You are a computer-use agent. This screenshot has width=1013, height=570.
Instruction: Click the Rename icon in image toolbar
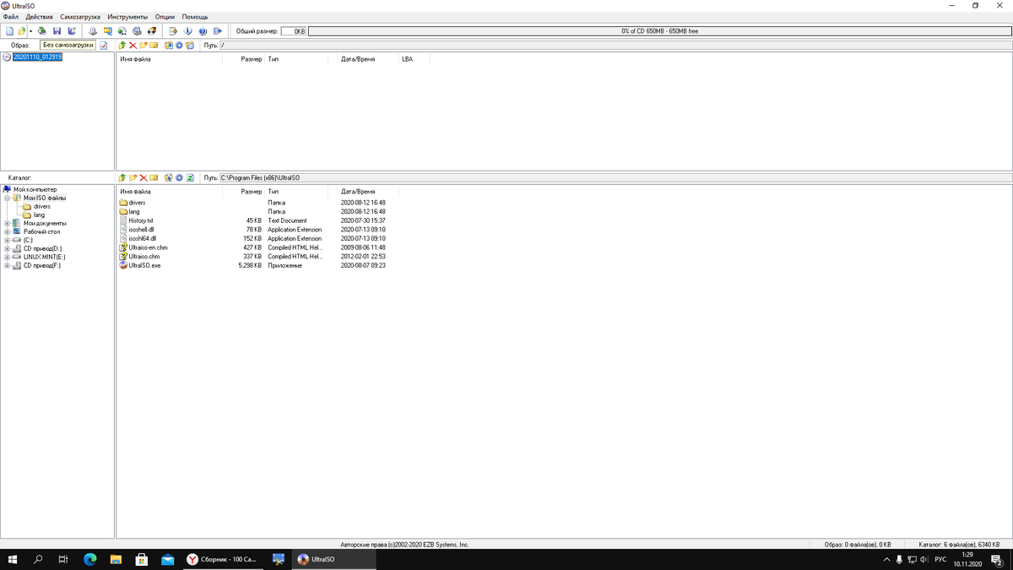click(x=154, y=45)
